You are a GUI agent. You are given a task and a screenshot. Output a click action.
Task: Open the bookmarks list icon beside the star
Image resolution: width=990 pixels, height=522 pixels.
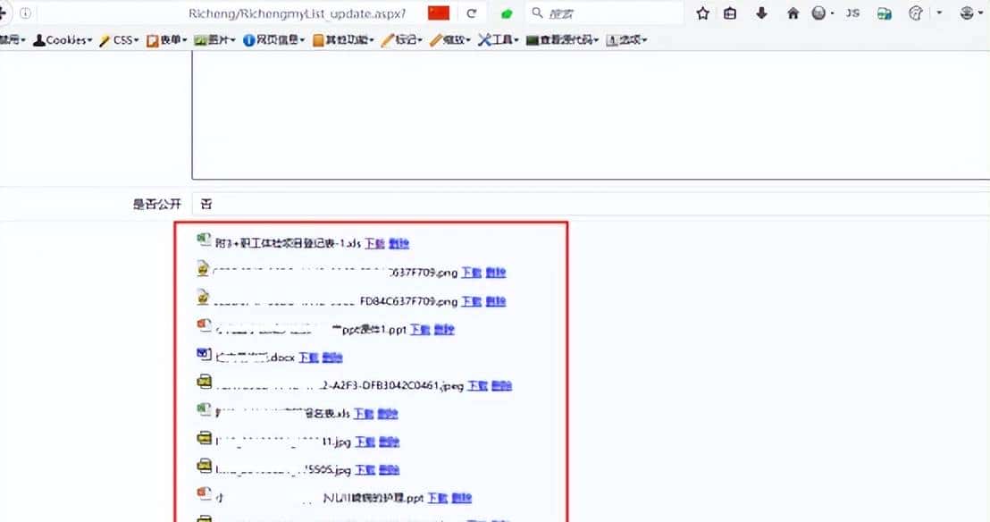tap(730, 13)
